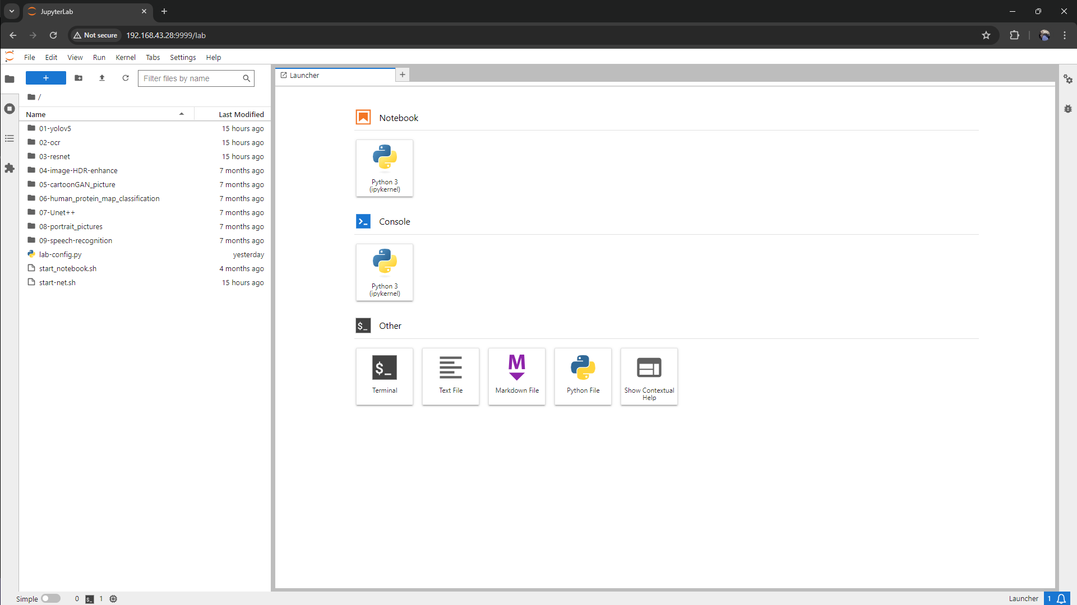
Task: Open the Debugger panel icon
Action: [1068, 109]
